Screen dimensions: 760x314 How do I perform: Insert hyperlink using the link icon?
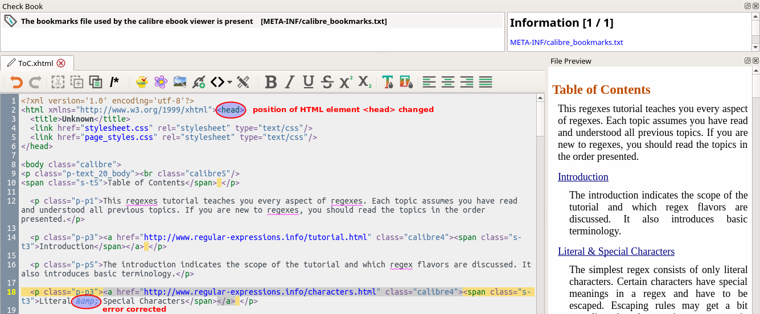(199, 82)
